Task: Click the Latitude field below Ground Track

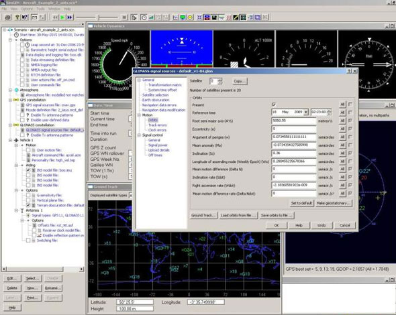Action: pyautogui.click(x=135, y=302)
